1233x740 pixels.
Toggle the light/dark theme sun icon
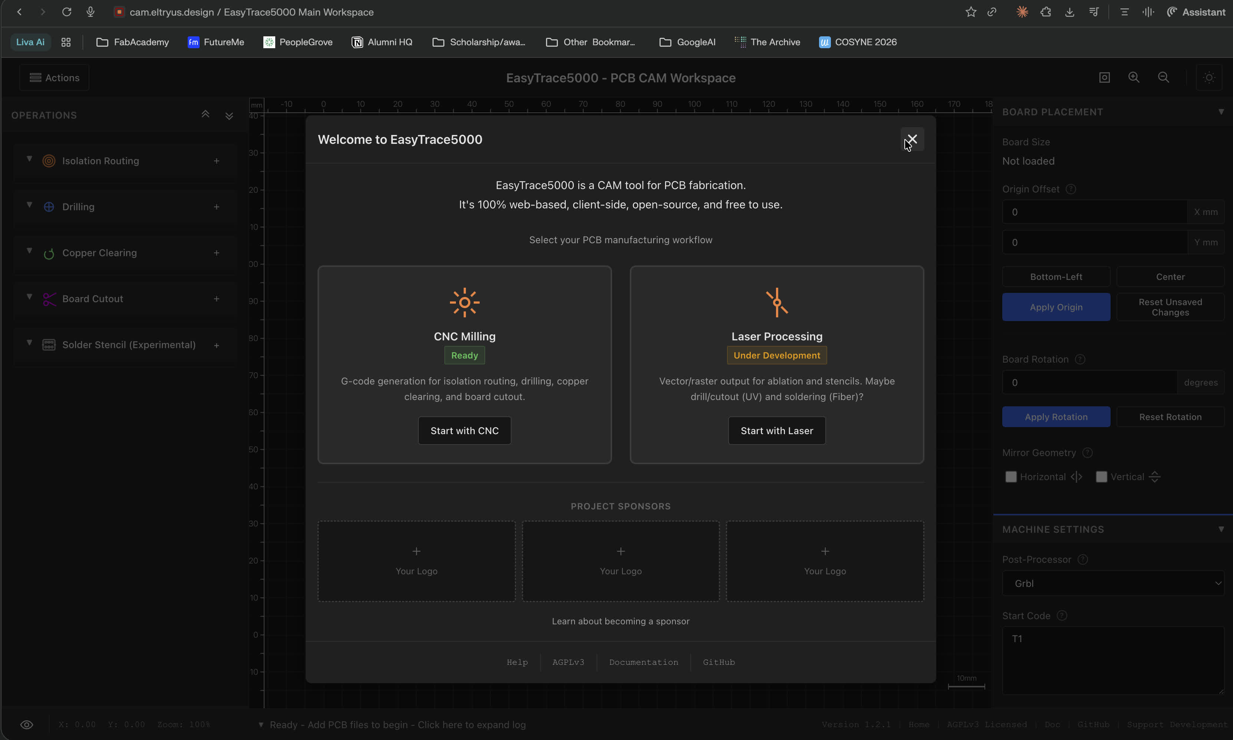coord(1209,77)
